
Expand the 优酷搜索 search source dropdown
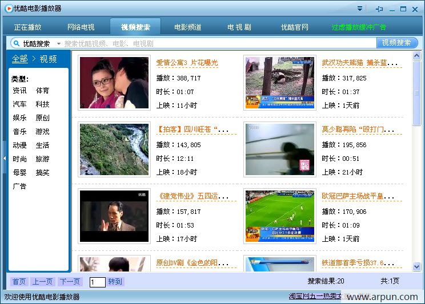click(x=58, y=43)
